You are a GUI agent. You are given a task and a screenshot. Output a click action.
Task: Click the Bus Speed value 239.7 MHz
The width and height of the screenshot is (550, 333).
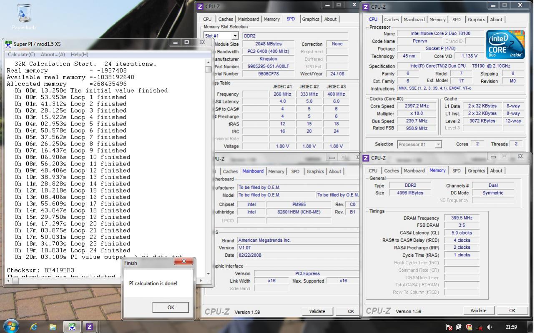(416, 121)
